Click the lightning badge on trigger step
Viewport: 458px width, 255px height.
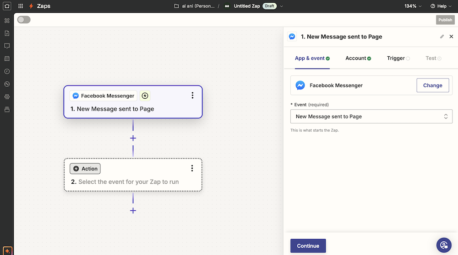145,96
